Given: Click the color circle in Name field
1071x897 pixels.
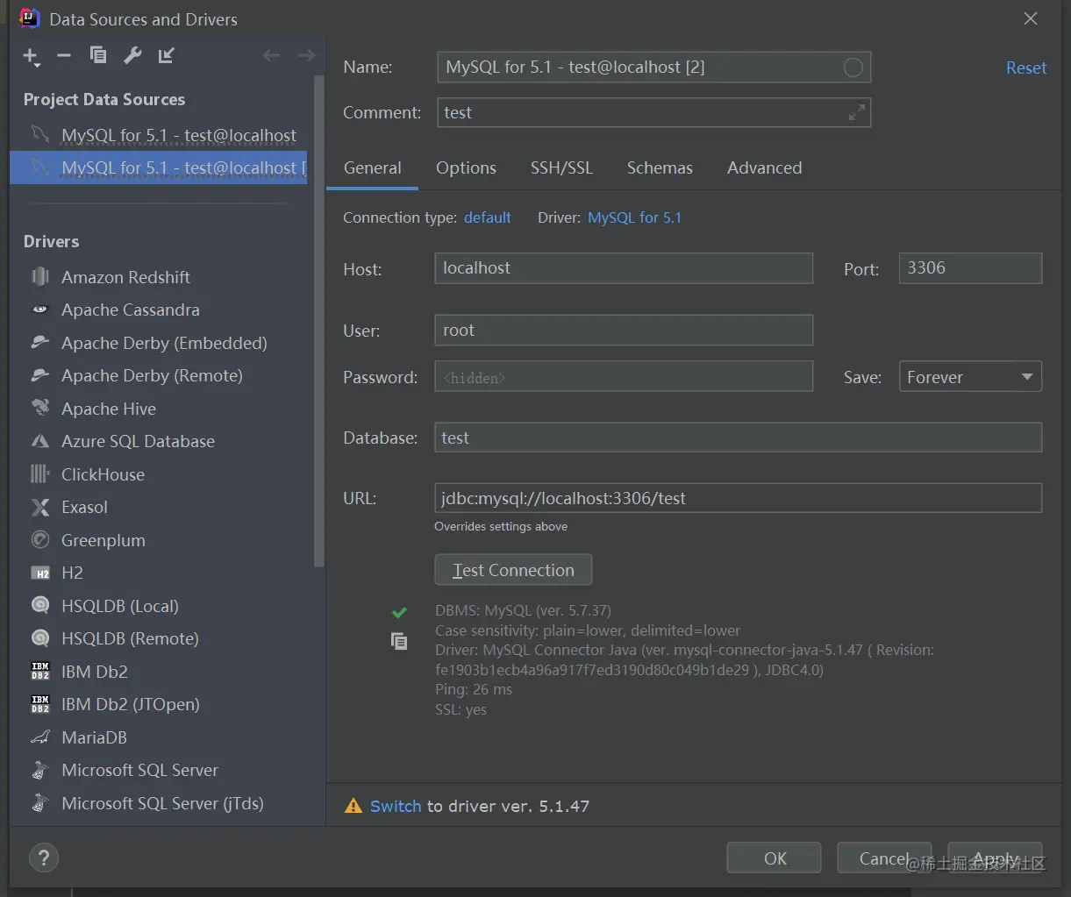Looking at the screenshot, I should 853,68.
